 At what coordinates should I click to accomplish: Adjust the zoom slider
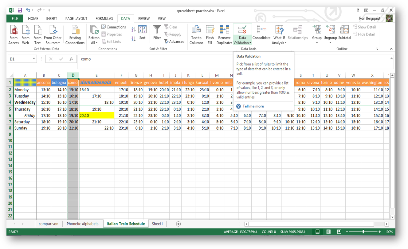(363, 232)
